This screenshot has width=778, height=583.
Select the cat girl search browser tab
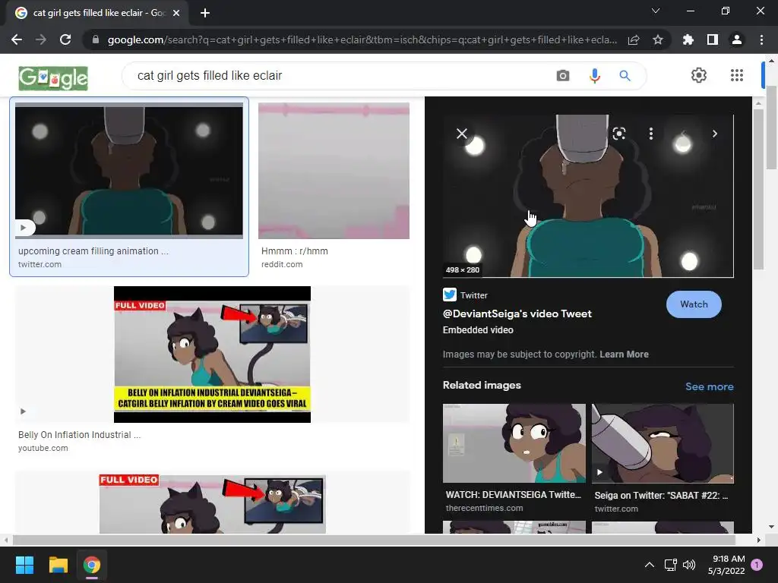[96, 13]
